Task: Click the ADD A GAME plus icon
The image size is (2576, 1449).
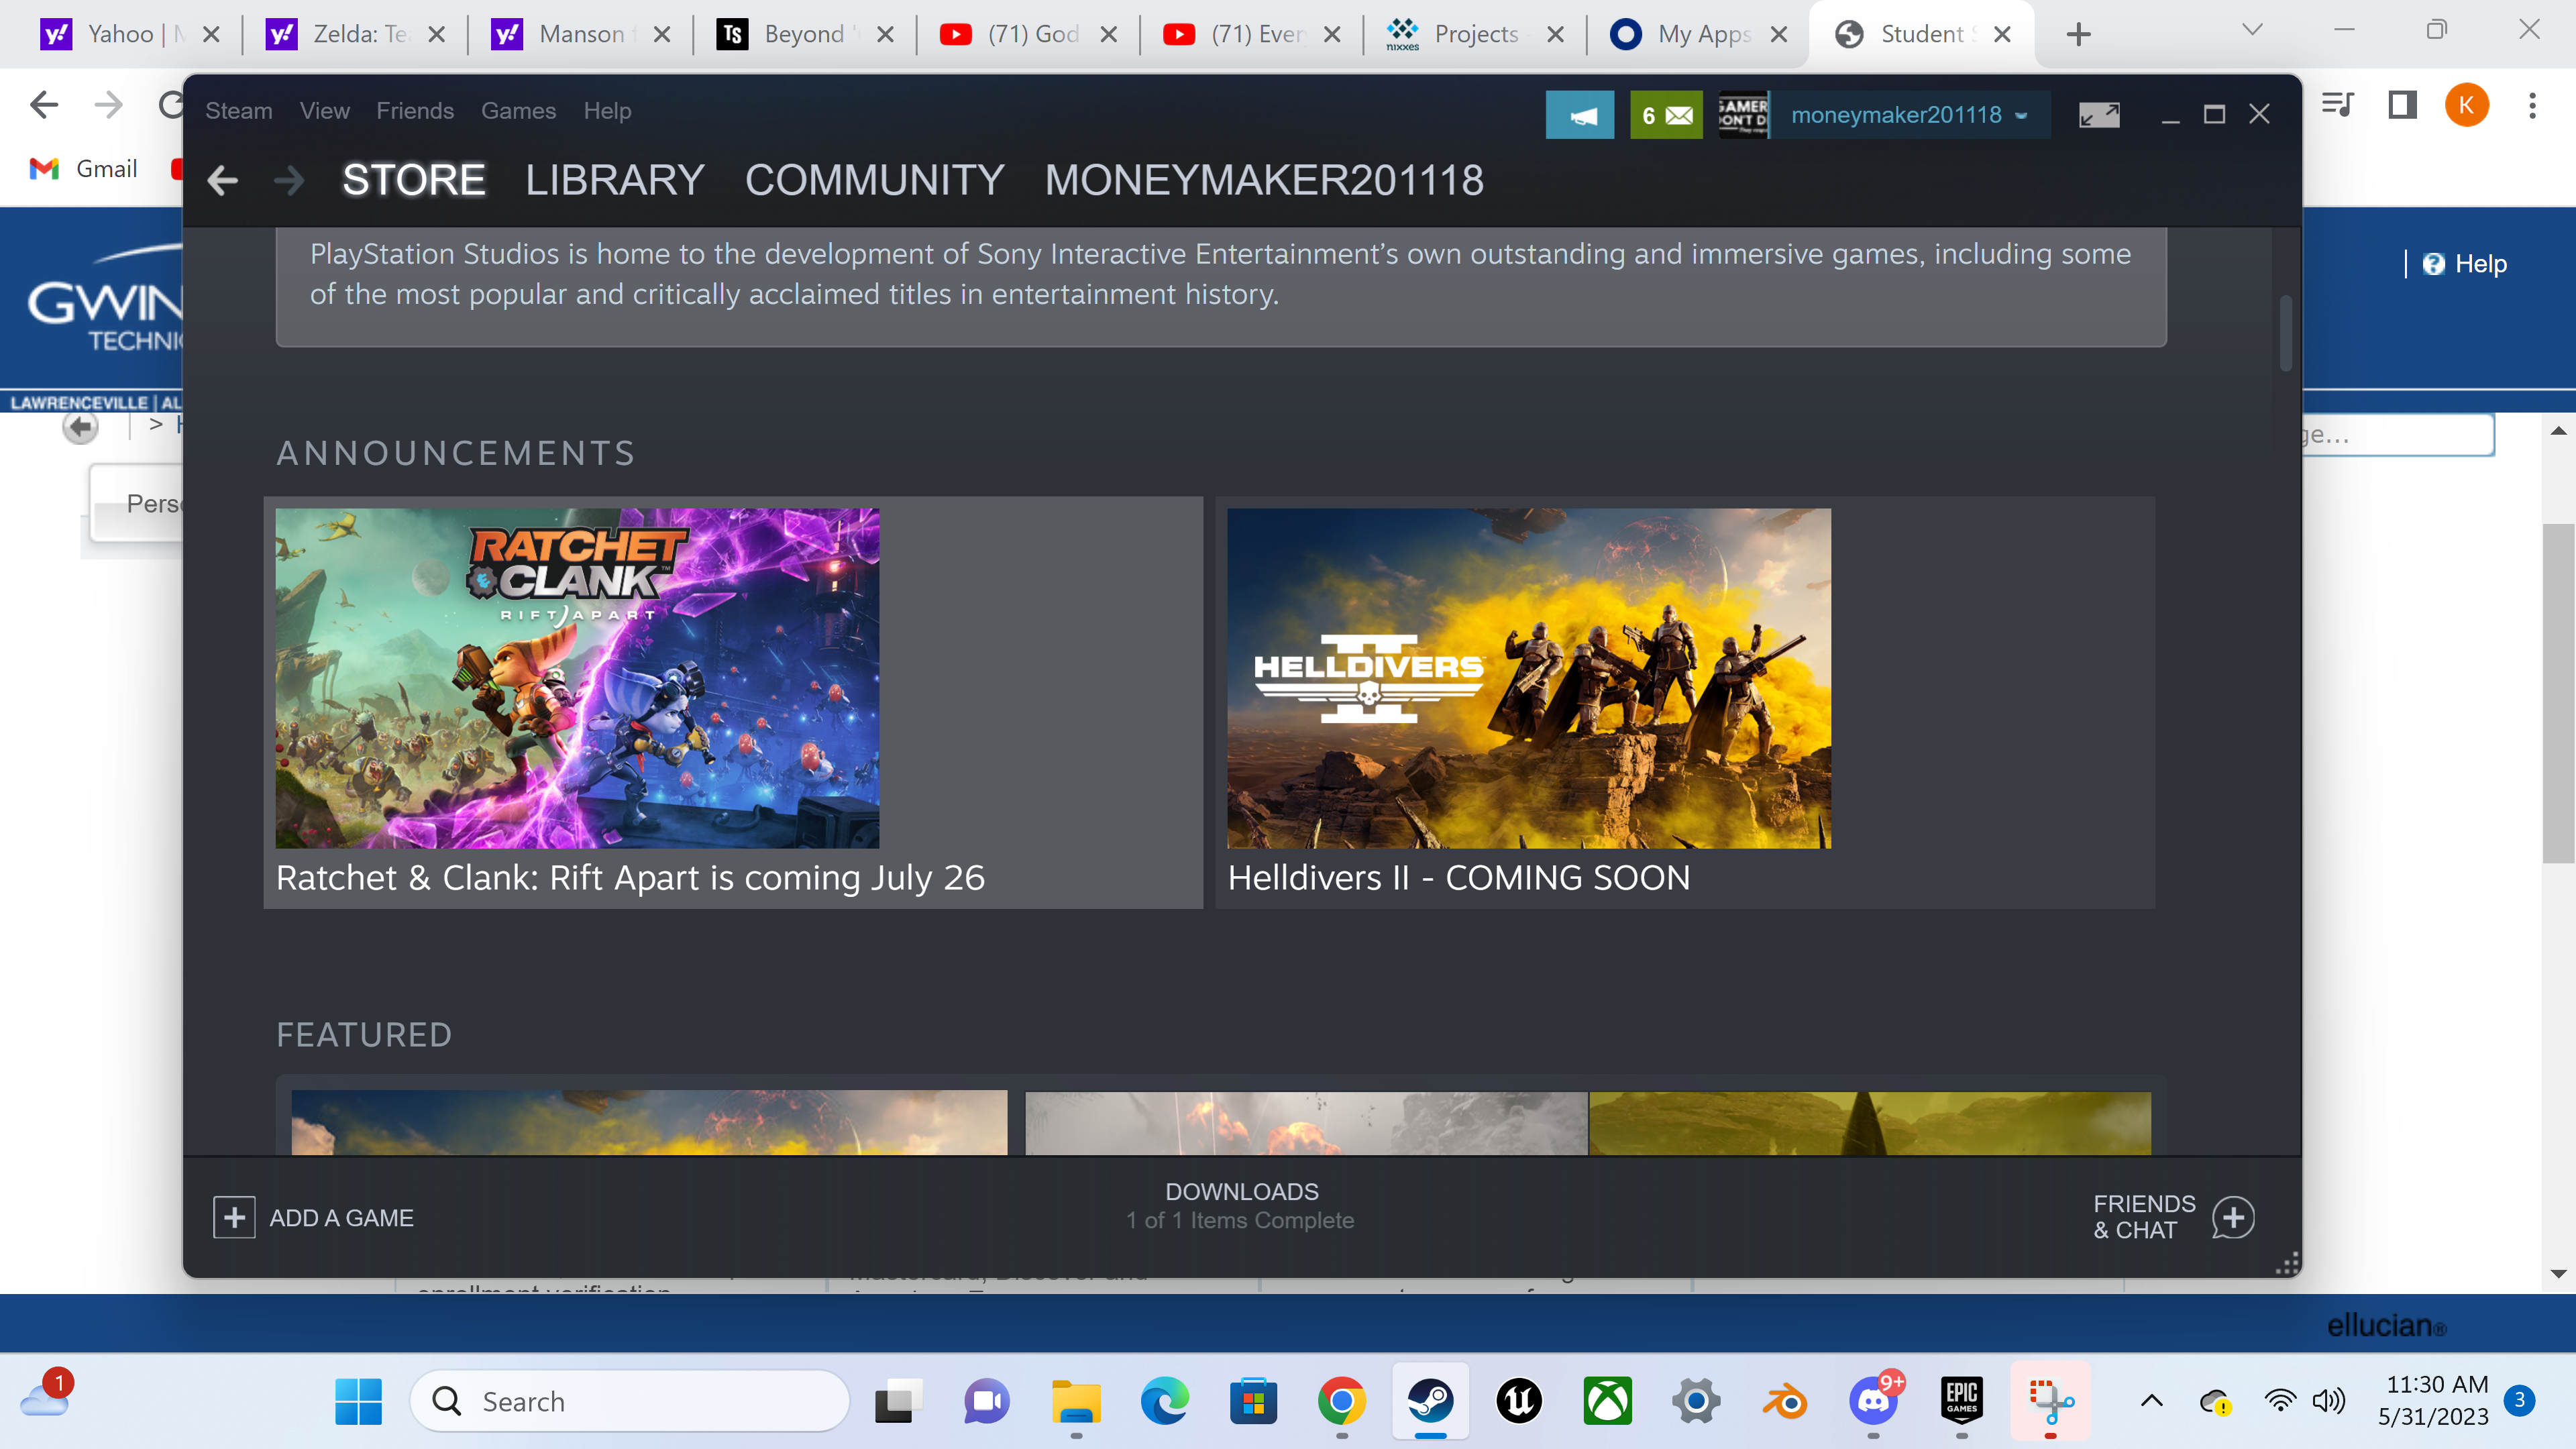Action: (x=234, y=1218)
